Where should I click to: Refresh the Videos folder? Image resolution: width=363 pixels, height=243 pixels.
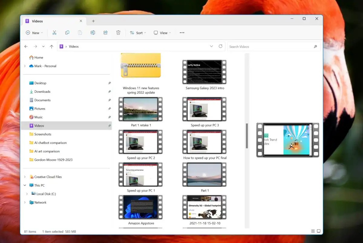click(x=221, y=46)
